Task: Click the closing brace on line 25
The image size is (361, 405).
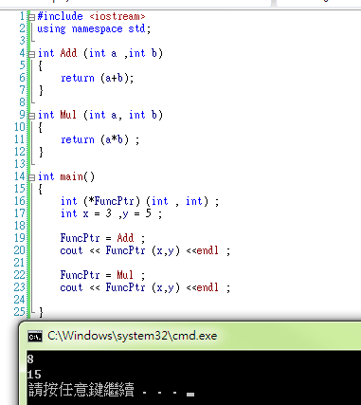Action: click(41, 312)
